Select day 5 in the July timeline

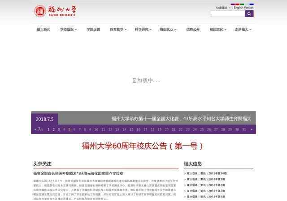tap(70, 130)
